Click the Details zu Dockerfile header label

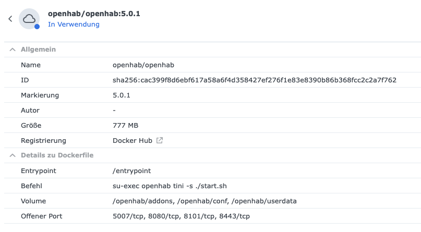57,155
